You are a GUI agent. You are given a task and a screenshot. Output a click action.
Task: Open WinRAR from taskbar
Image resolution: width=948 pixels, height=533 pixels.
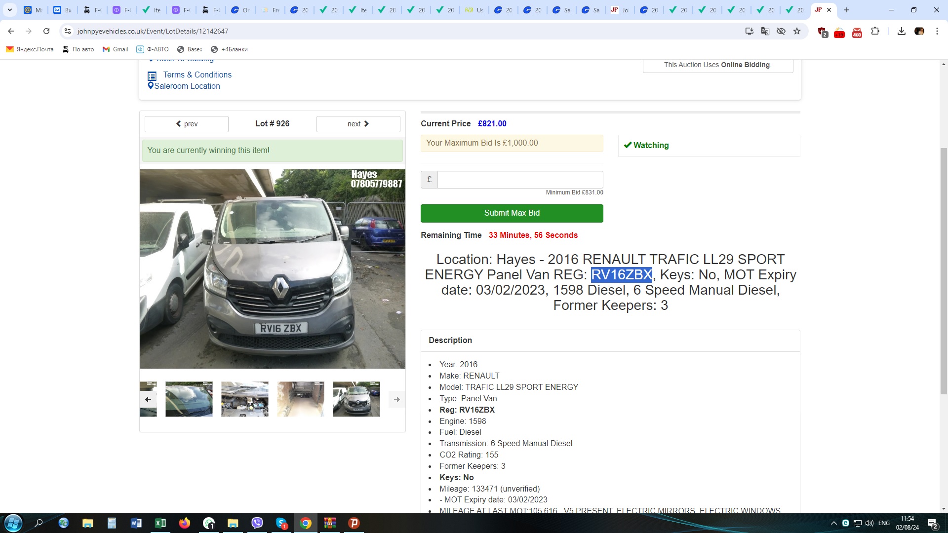330,523
